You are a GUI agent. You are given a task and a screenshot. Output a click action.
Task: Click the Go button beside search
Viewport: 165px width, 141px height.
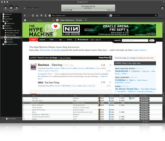coord(152,40)
